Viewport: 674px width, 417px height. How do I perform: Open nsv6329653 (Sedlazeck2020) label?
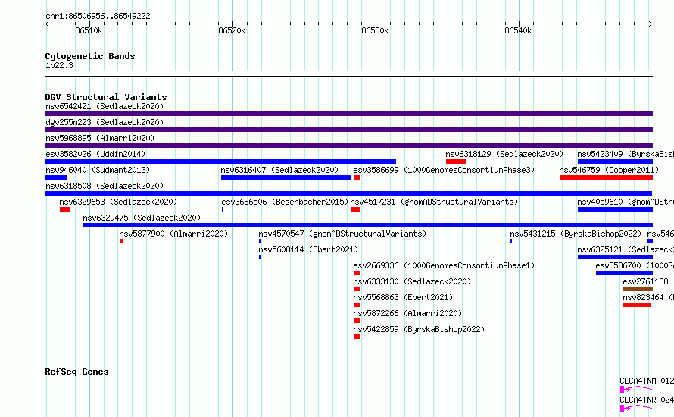click(x=118, y=202)
